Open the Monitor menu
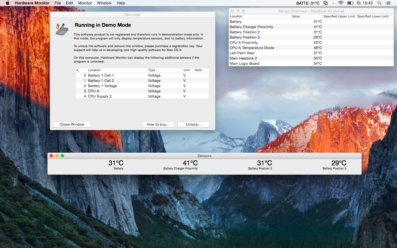 pyautogui.click(x=85, y=3)
